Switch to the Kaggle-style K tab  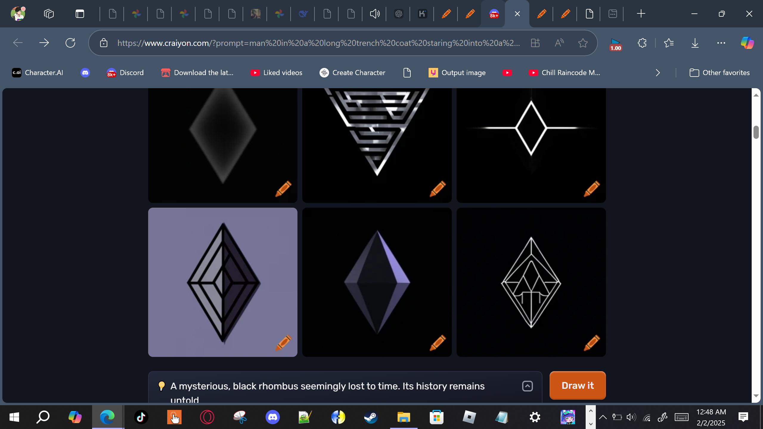coord(422,14)
